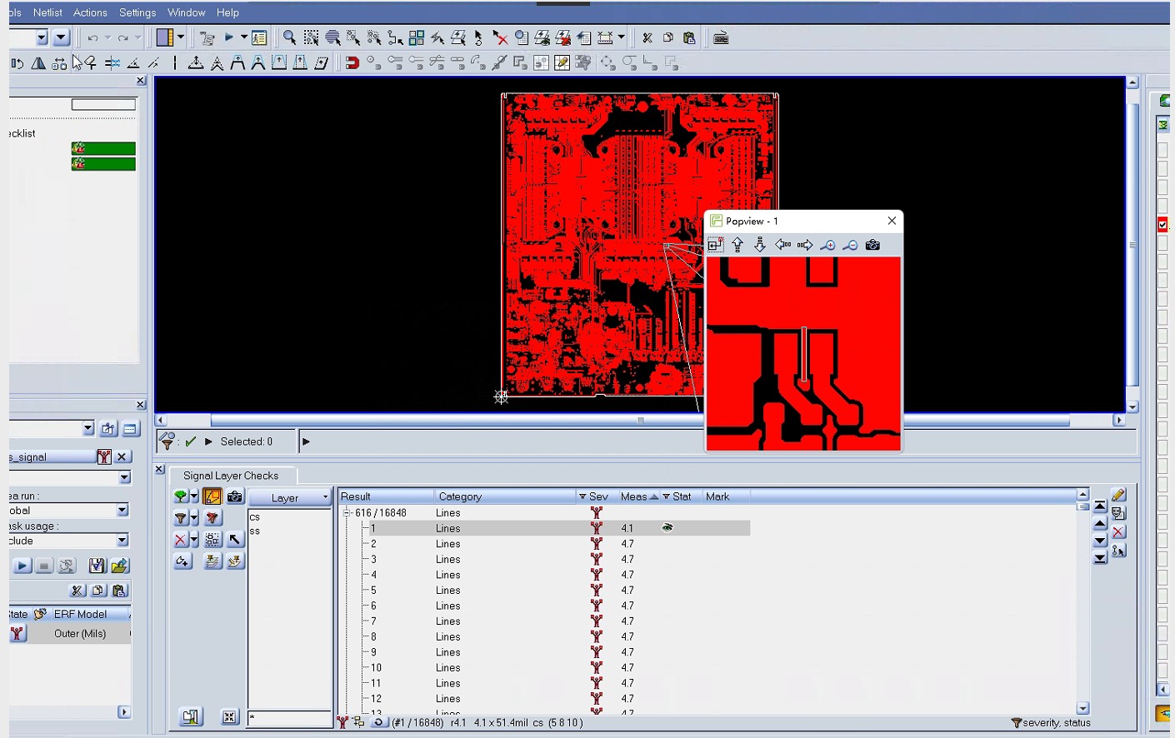Toggle the Sev column filter
The height and width of the screenshot is (738, 1175).
click(582, 496)
